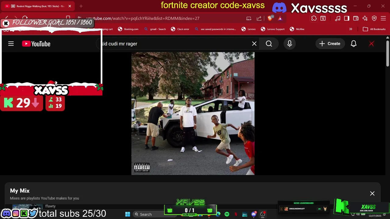Open Brave Rewards triangle icon
390x219 pixels.
280,19
